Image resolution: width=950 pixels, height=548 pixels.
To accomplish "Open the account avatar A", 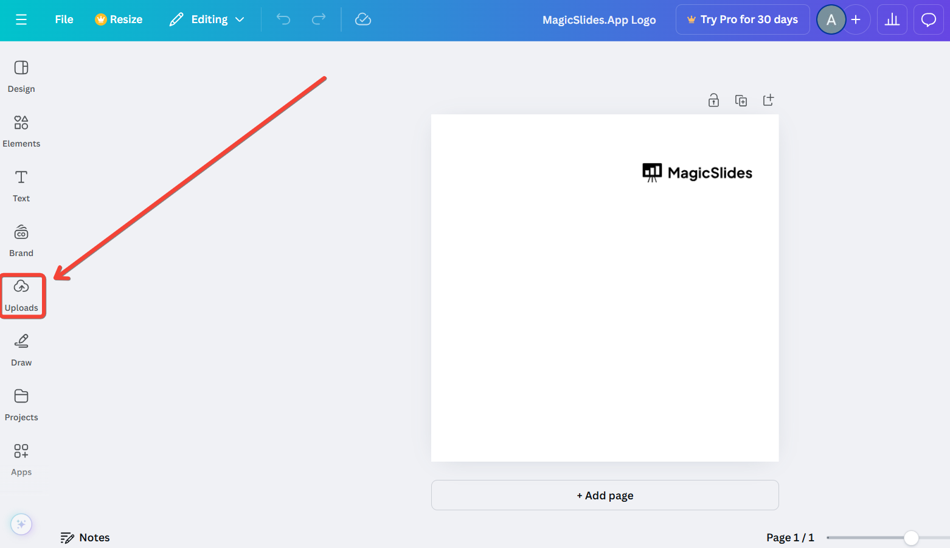I will [x=831, y=19].
